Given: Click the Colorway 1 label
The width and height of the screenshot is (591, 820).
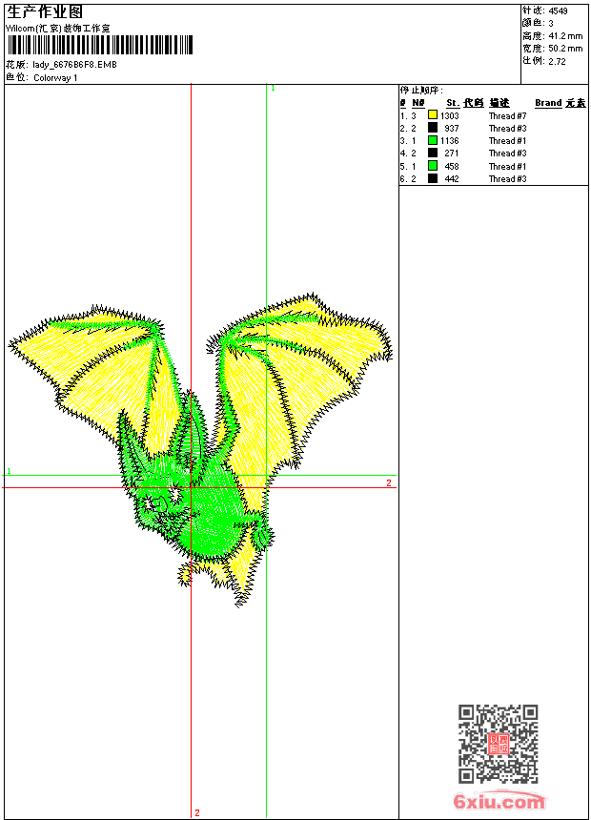Looking at the screenshot, I should (x=55, y=77).
